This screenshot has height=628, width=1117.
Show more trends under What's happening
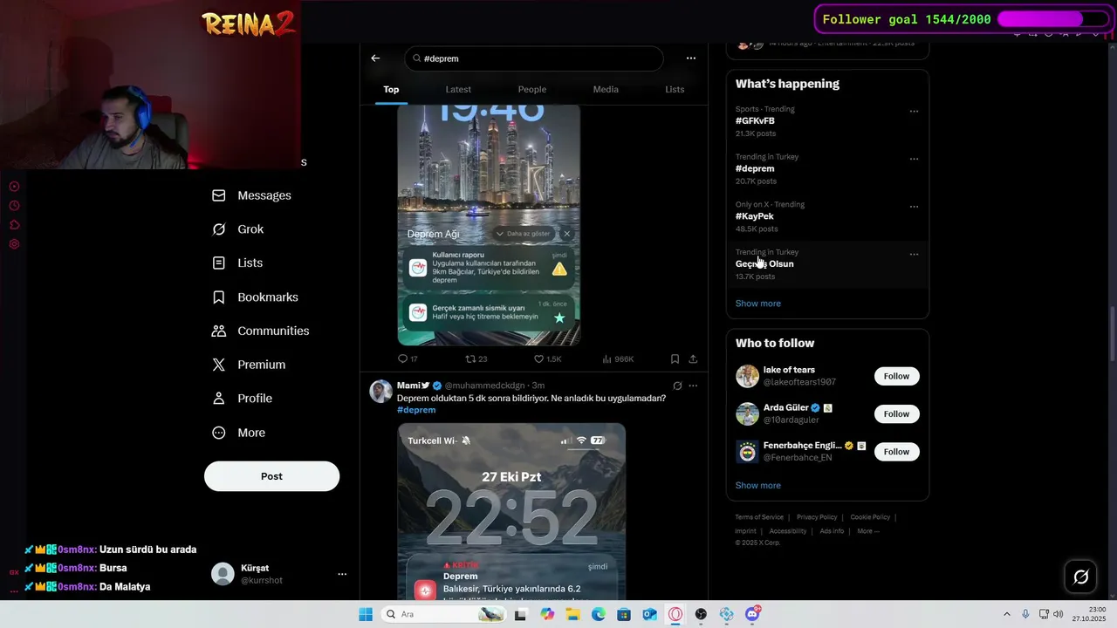tap(757, 304)
